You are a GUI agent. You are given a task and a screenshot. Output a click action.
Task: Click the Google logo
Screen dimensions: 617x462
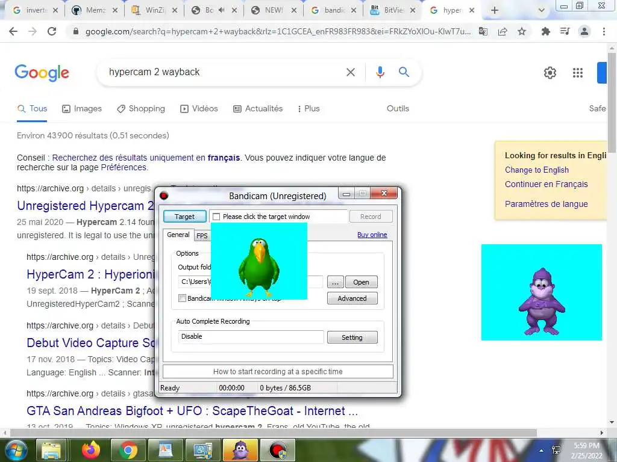coord(42,73)
